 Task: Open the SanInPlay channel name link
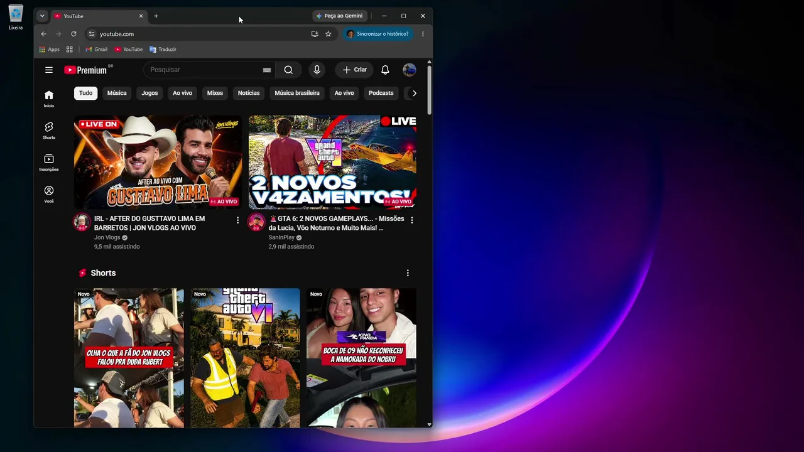click(x=281, y=238)
